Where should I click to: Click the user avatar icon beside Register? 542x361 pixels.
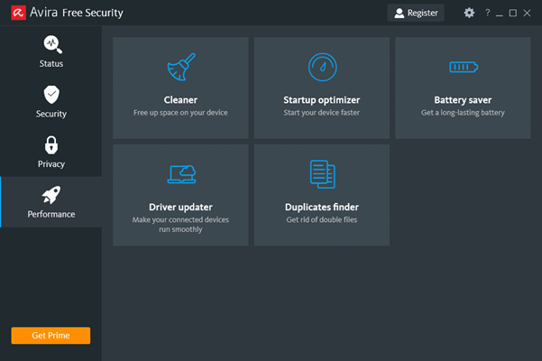coord(400,14)
